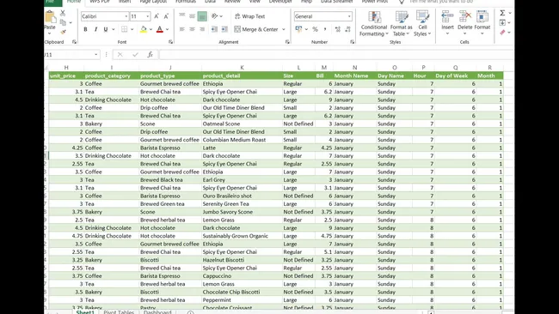Toggle Align Left
The image size is (559, 314).
pos(181,29)
